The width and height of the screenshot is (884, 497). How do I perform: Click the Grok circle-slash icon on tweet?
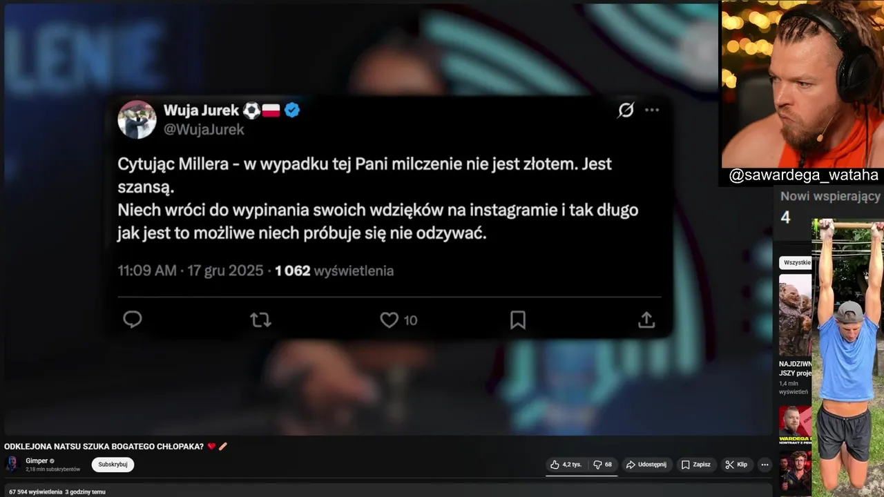[626, 110]
